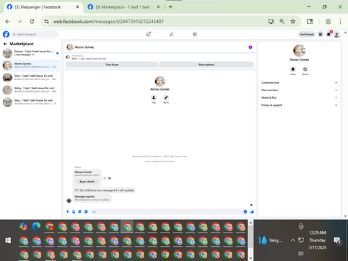The height and width of the screenshot is (261, 348).
Task: Open the notifications bell icon
Action: [329, 34]
